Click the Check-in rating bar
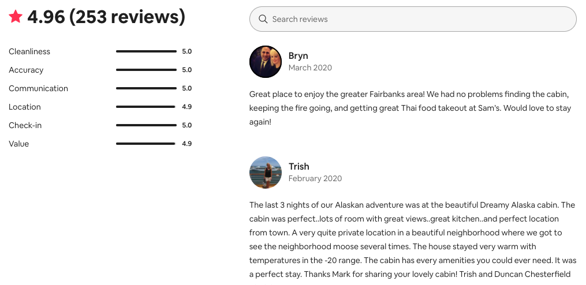Image resolution: width=586 pixels, height=285 pixels. tap(146, 125)
